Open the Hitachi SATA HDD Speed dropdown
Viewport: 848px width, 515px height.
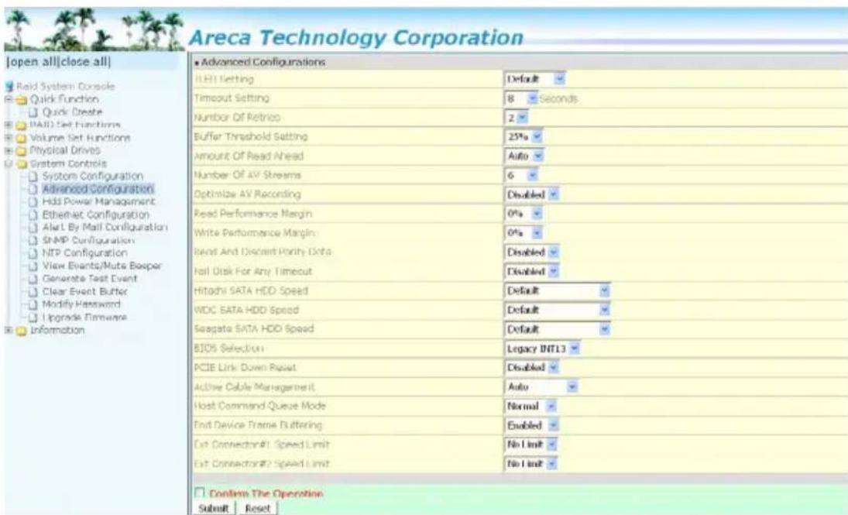(x=557, y=290)
